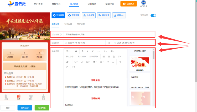This screenshot has width=197, height=112.
Task: Switch to the 基本设置 tab
Action: [x=55, y=24]
